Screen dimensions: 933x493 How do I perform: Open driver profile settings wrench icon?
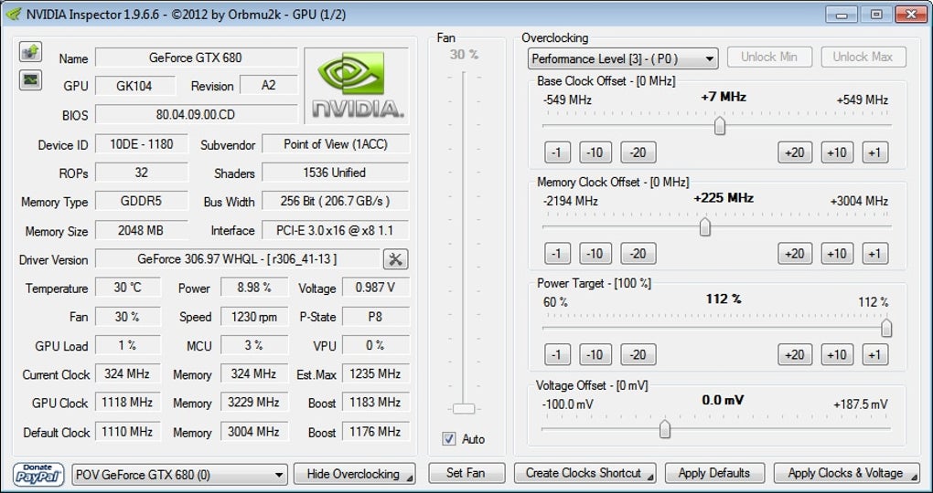point(396,259)
